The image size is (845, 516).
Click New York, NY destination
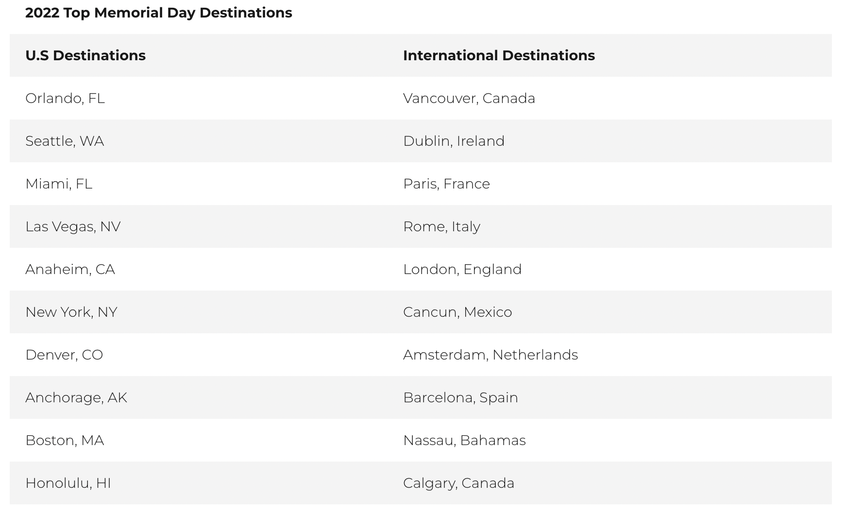coord(71,312)
